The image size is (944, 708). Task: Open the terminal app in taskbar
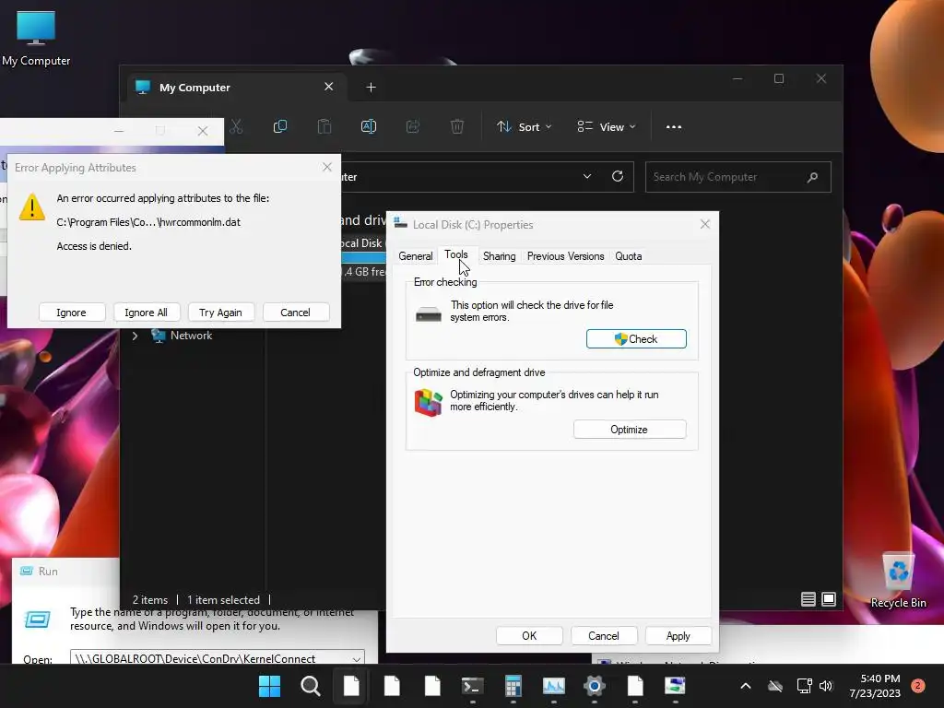click(x=473, y=686)
